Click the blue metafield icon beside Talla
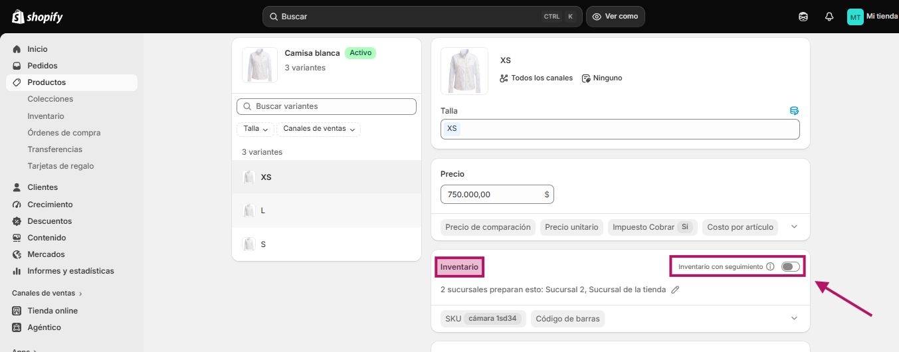This screenshot has height=352, width=899. 794,111
